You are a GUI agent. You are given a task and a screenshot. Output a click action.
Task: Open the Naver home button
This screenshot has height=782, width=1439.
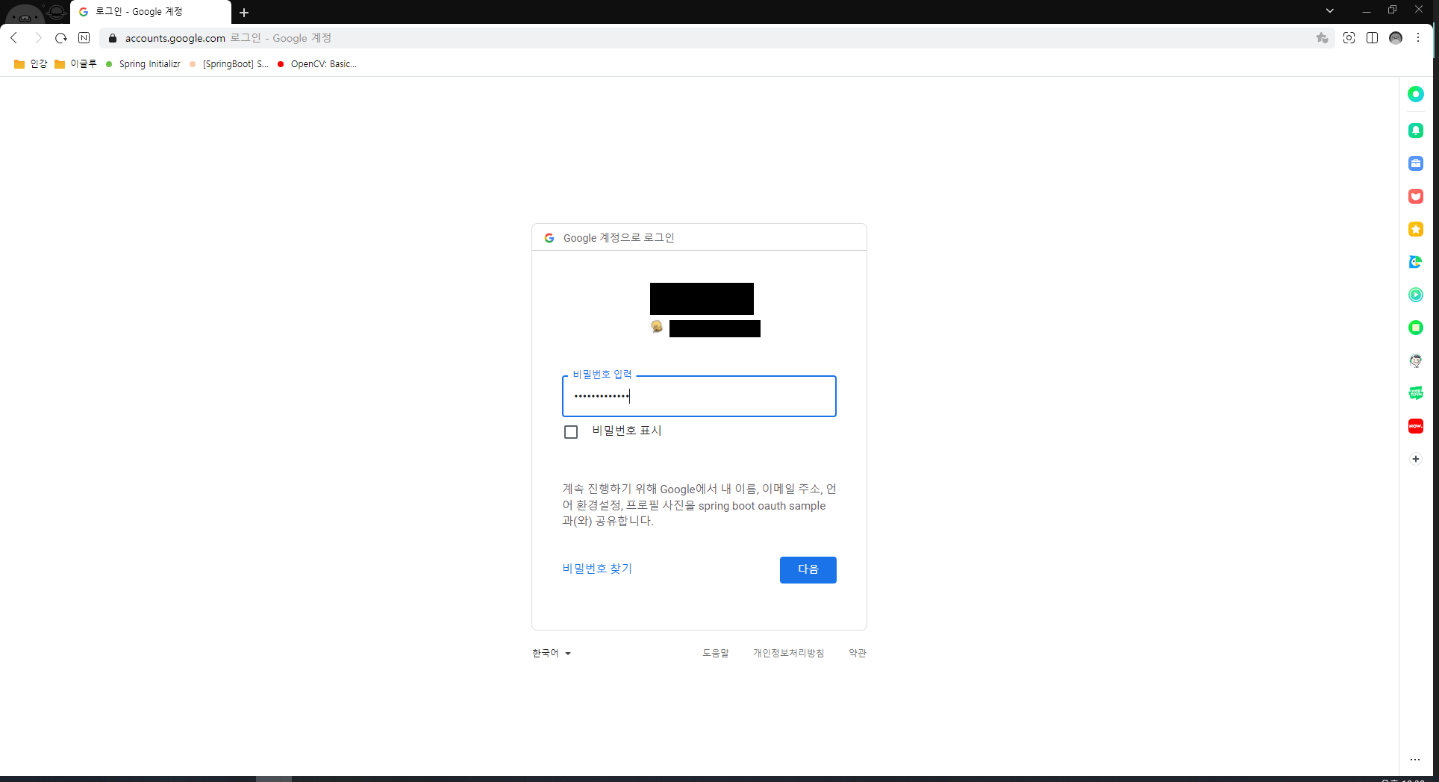tap(84, 38)
